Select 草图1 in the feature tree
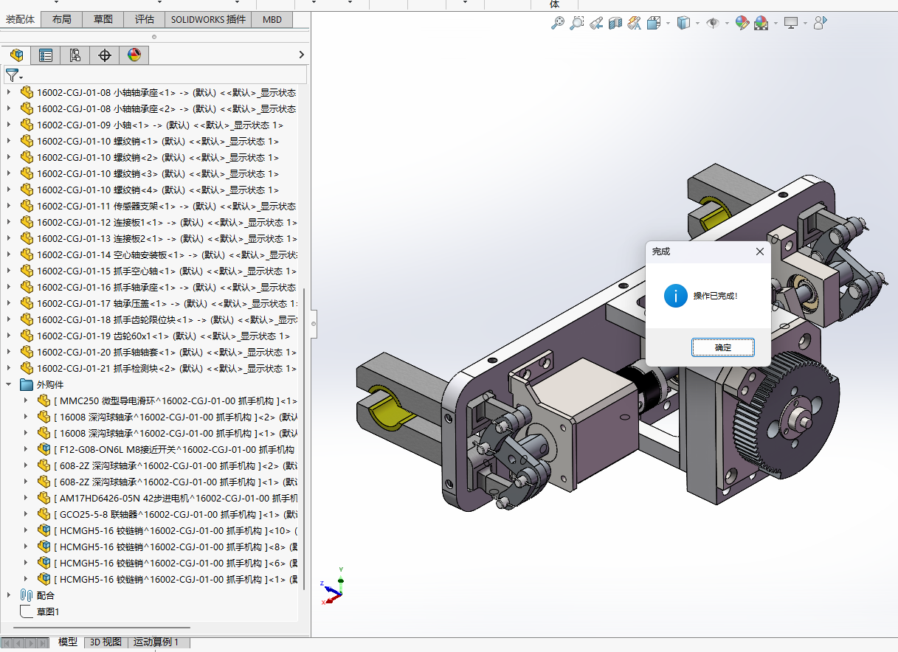 (47, 611)
